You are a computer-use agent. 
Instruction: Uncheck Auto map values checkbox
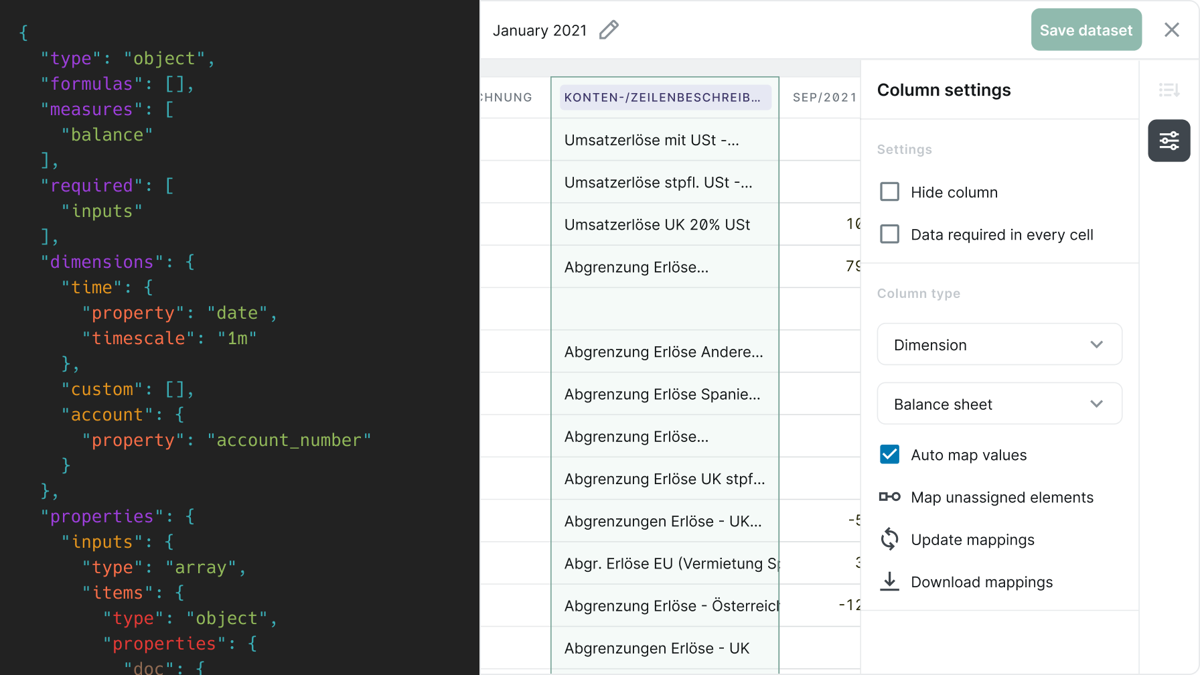(x=889, y=455)
